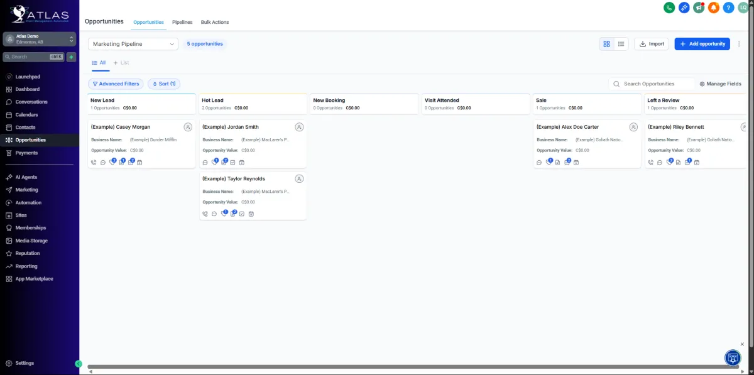The height and width of the screenshot is (375, 754).
Task: Open the LQ profile avatar menu
Action: [743, 8]
